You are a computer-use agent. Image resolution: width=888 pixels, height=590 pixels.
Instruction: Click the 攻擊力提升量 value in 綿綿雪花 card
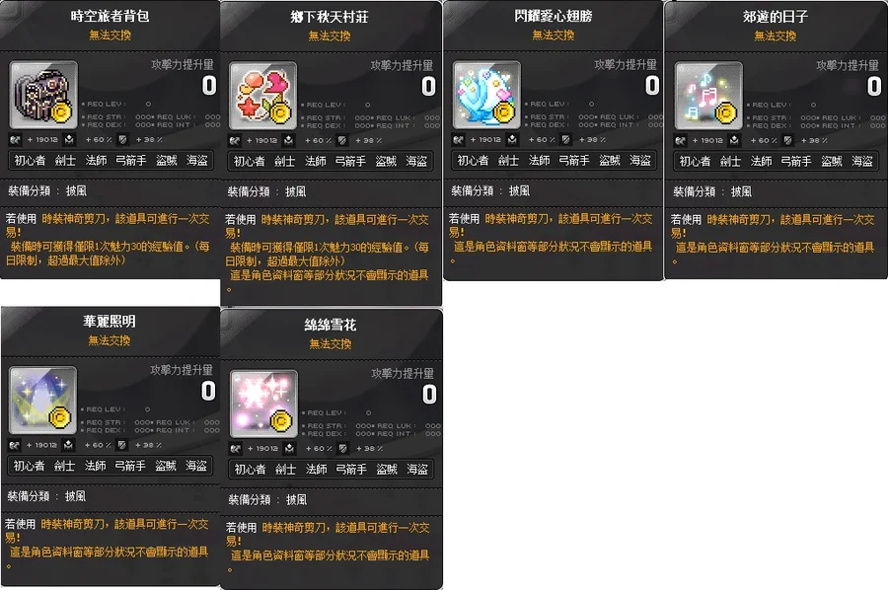(429, 394)
